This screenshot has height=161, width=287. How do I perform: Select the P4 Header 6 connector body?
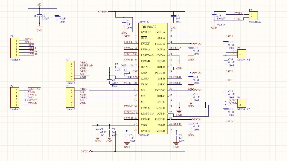click(x=70, y=97)
